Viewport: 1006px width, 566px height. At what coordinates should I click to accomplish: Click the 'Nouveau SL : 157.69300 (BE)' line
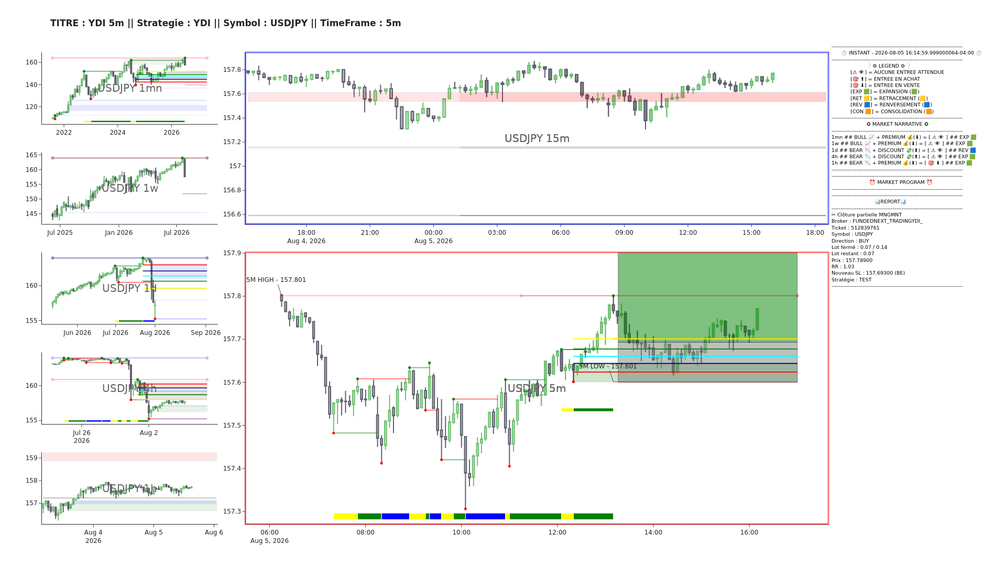pyautogui.click(x=868, y=273)
